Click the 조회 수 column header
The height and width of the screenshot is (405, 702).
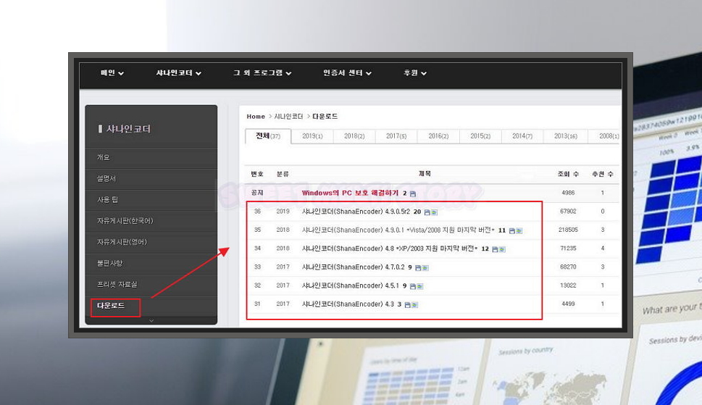(x=568, y=174)
